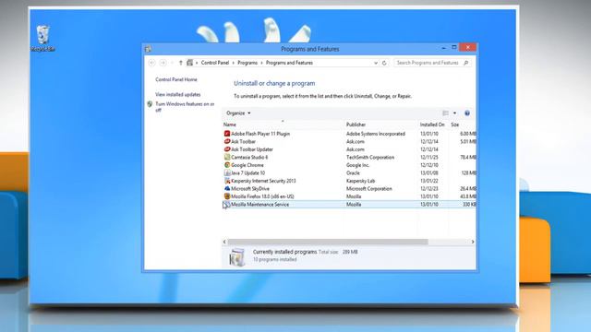Select the Java 7 Update 10 row
Image resolution: width=591 pixels, height=332 pixels.
(349, 172)
